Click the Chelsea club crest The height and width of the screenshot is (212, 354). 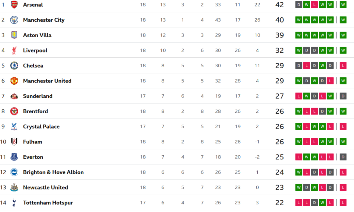click(x=14, y=66)
